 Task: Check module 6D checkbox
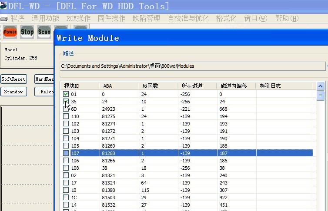(66, 109)
